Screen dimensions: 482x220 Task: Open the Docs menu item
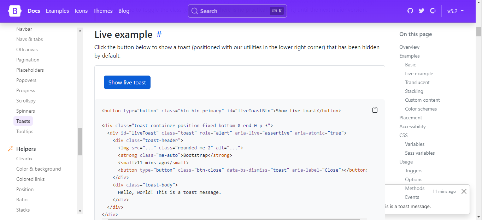coord(34,11)
